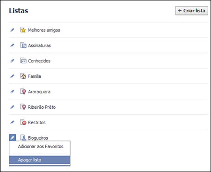
Task: Open the Araraquara list link
Action: pos(39,92)
